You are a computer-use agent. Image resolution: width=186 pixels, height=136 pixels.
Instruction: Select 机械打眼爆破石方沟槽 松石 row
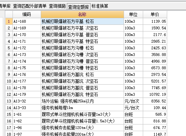click(82, 48)
